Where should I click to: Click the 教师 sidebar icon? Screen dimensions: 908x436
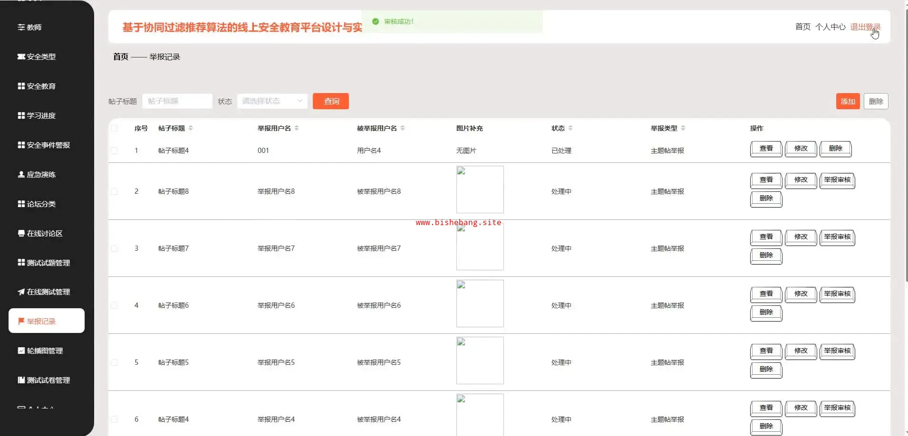point(21,28)
